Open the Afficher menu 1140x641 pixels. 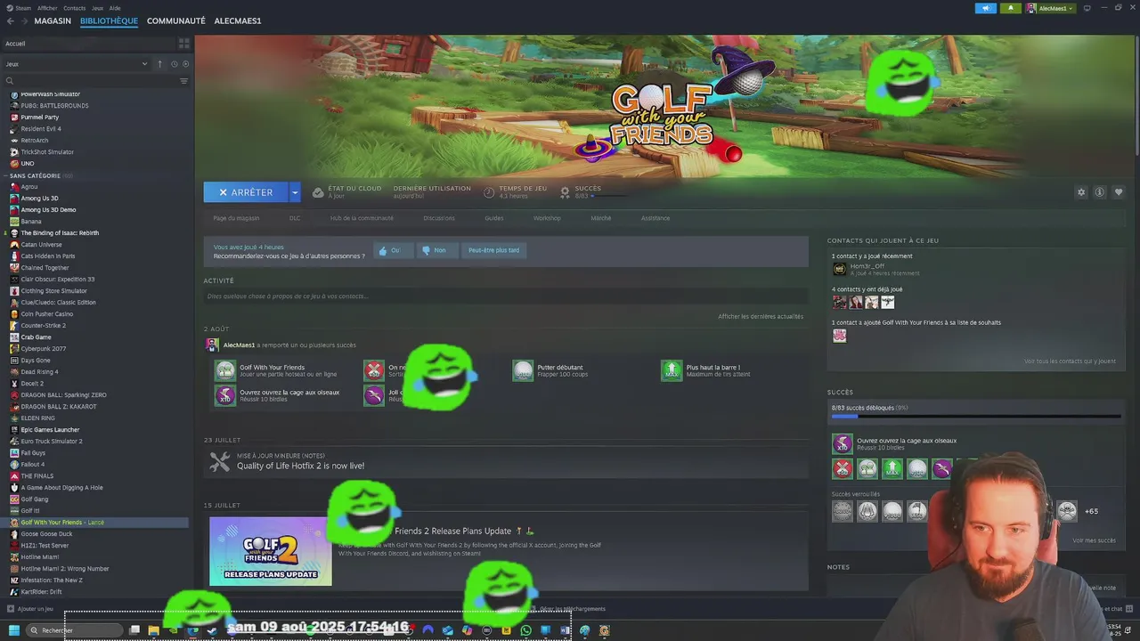click(47, 8)
